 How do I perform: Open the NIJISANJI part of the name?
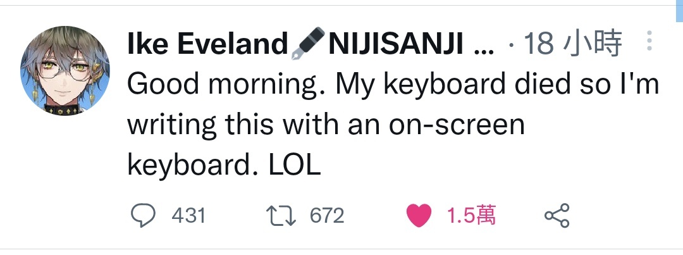tap(395, 44)
